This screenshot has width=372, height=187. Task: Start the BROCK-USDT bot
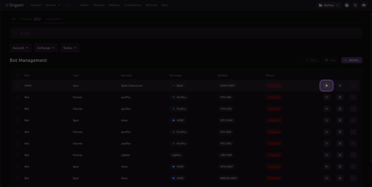(326, 178)
